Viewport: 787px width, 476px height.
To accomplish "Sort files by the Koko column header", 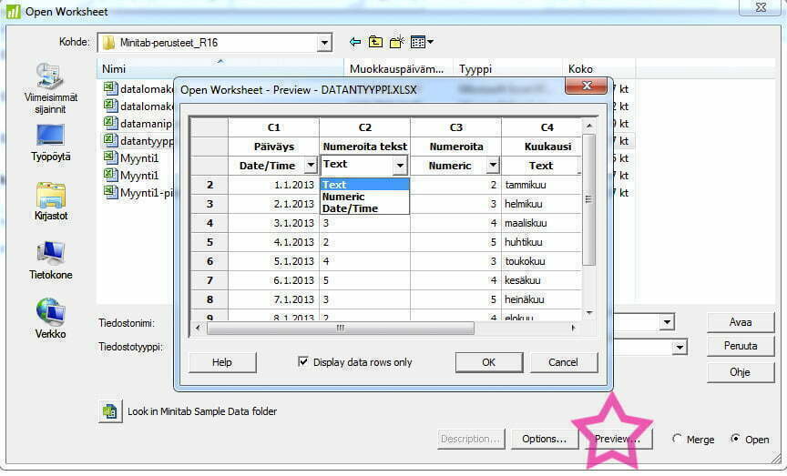I will tap(598, 69).
